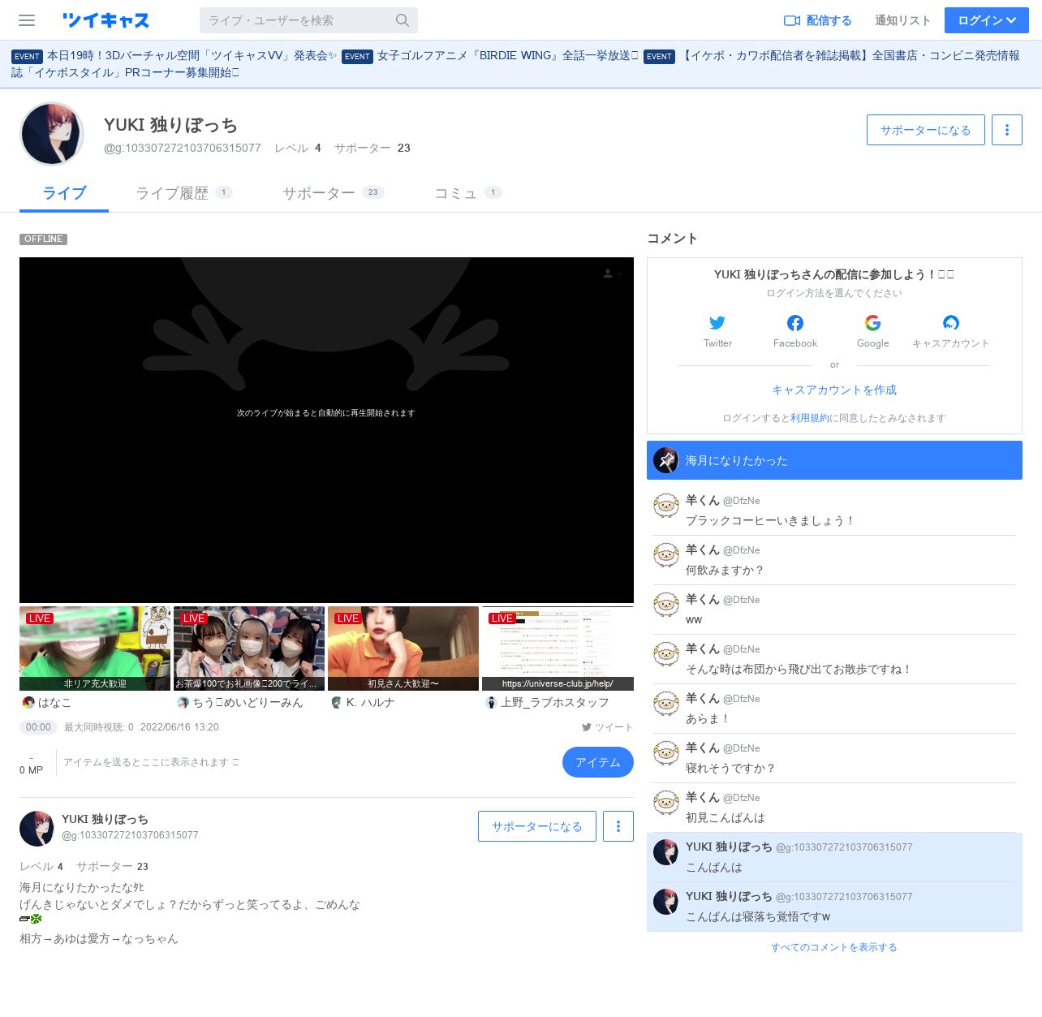The height and width of the screenshot is (1017, 1042).
Task: Switch to the ライブ tab
Action: (64, 193)
